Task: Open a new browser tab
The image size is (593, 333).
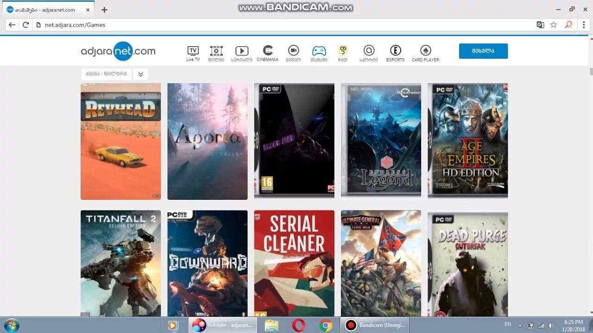Action: pyautogui.click(x=104, y=10)
